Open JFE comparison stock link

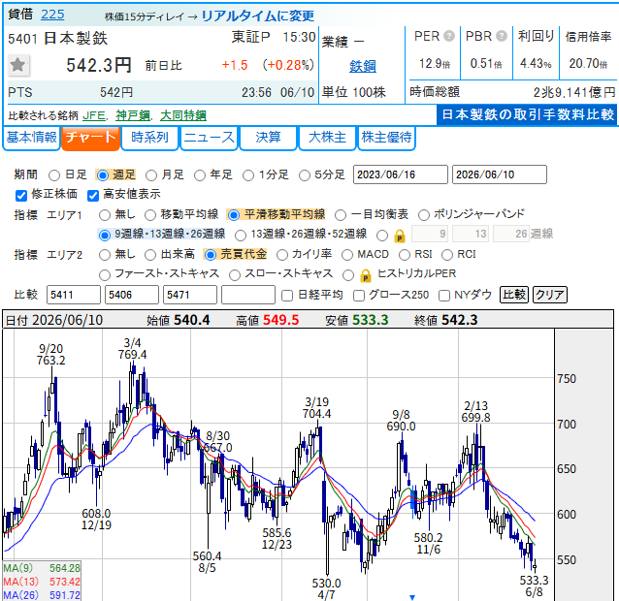point(94,115)
